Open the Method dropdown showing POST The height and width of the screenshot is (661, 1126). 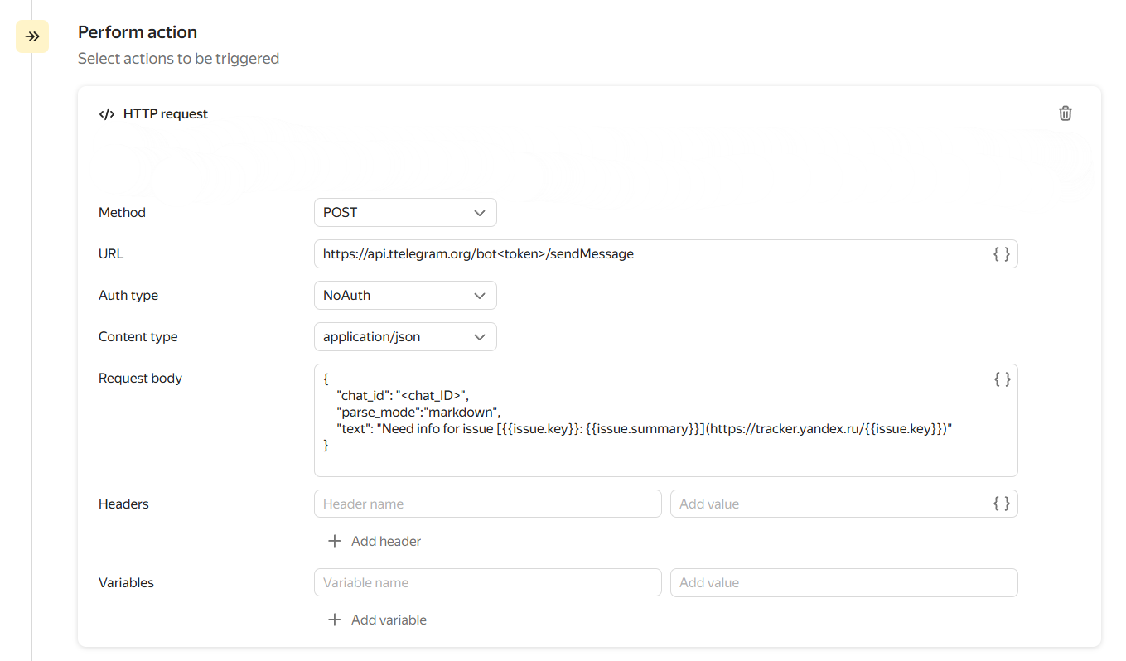pos(405,213)
